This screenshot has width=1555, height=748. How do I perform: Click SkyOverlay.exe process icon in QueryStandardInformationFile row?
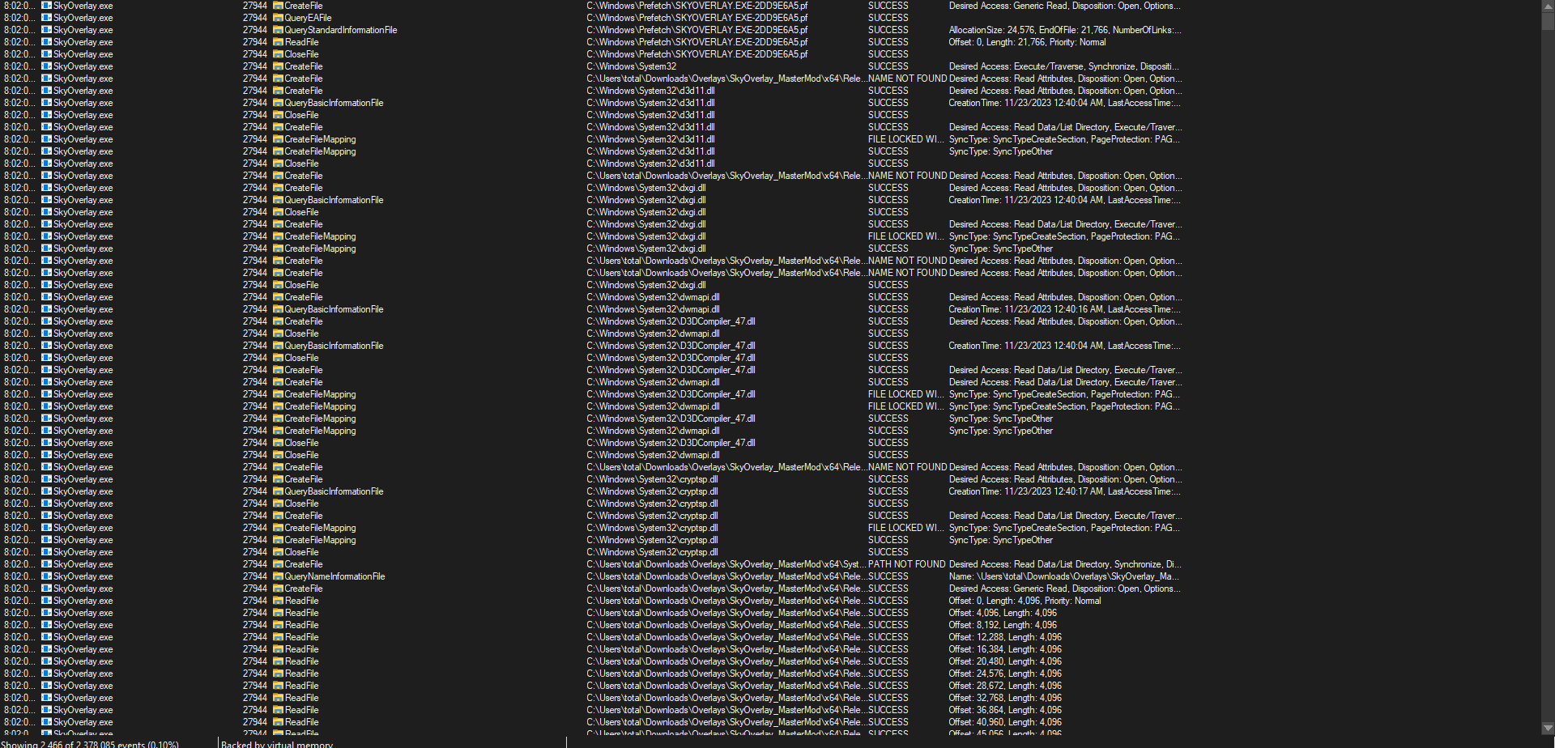(x=47, y=30)
